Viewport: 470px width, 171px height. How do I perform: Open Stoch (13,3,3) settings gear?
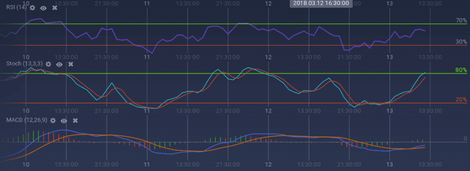tap(48, 64)
